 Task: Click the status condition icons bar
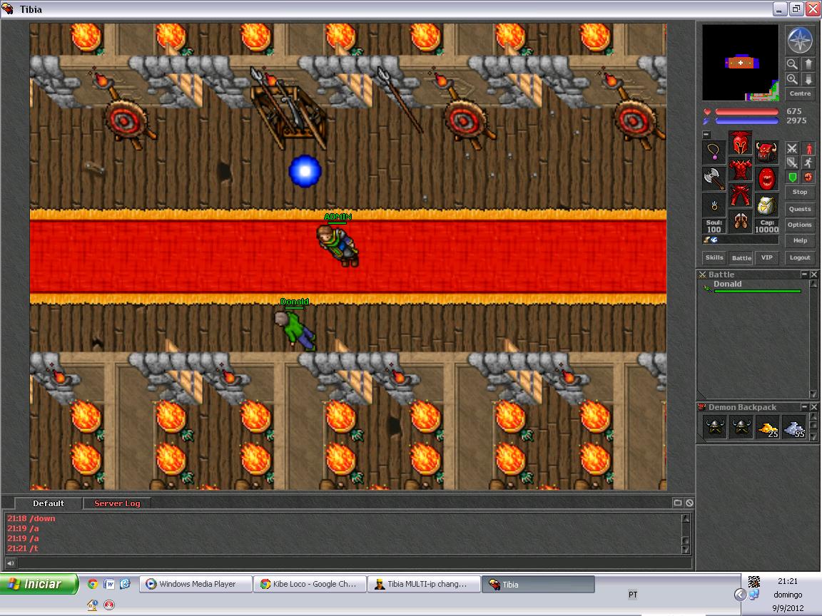(x=740, y=240)
